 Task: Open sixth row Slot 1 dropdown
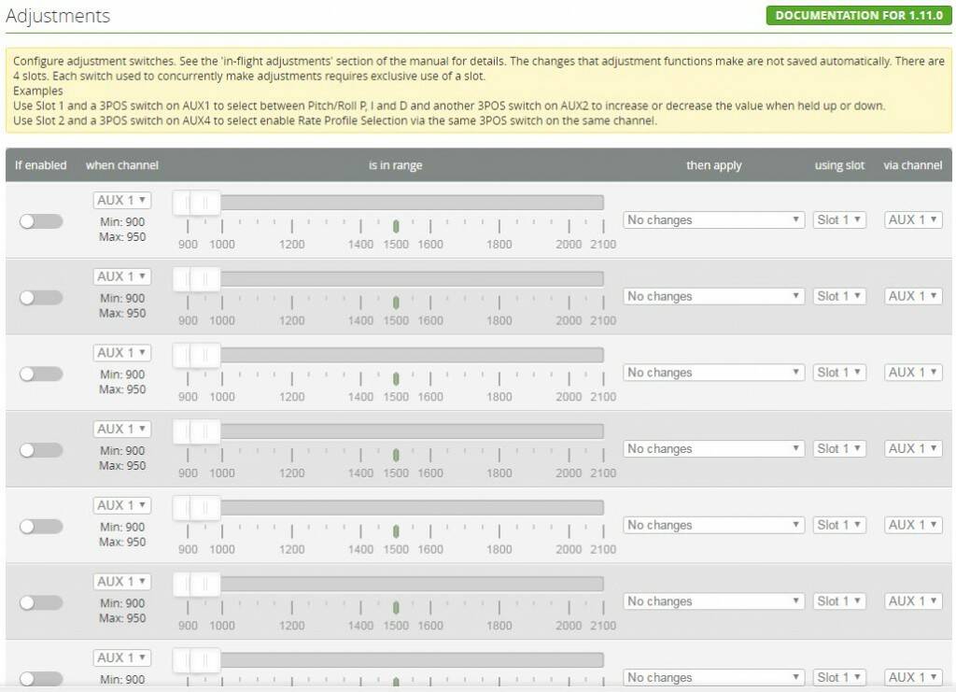click(x=839, y=600)
